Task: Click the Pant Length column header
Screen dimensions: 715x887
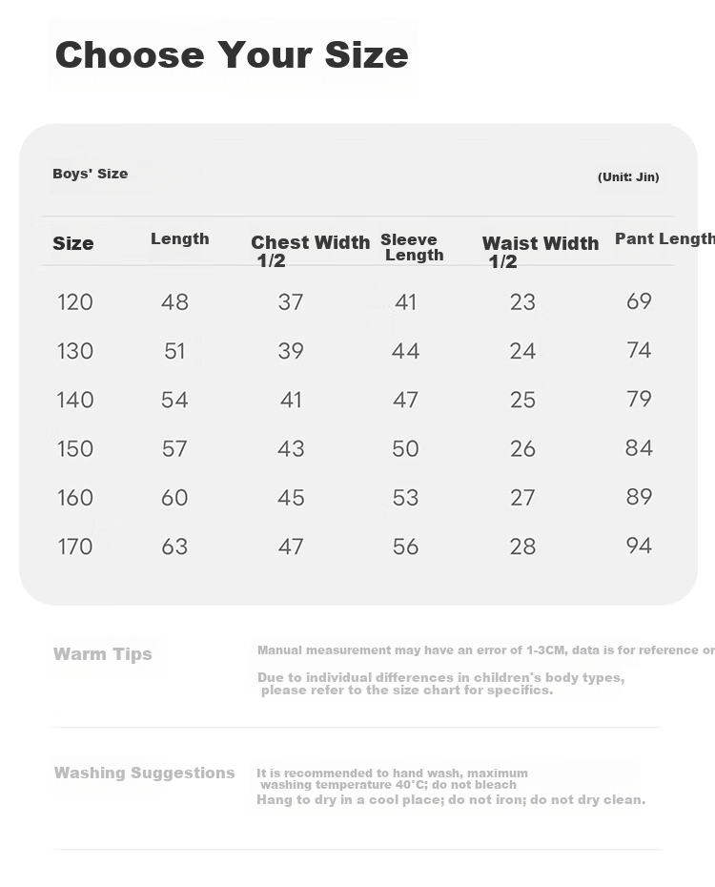Action: coord(664,238)
